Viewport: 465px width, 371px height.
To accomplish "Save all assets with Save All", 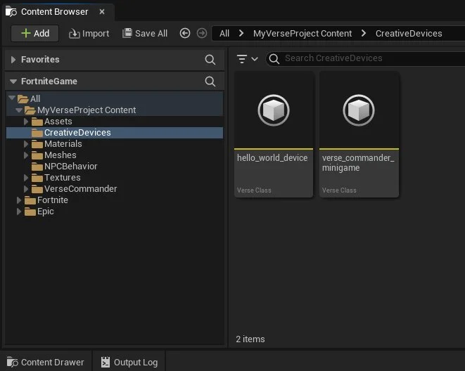I will point(145,34).
